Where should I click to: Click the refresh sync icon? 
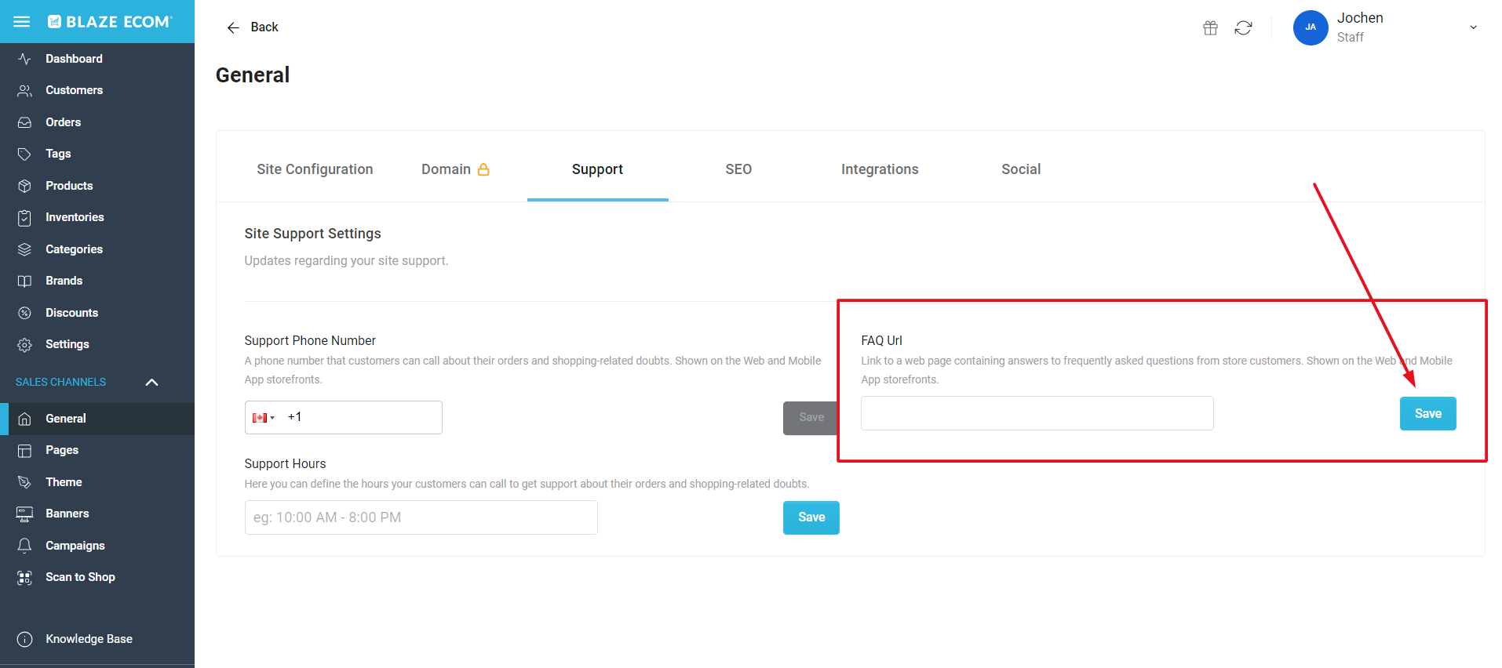click(1243, 28)
